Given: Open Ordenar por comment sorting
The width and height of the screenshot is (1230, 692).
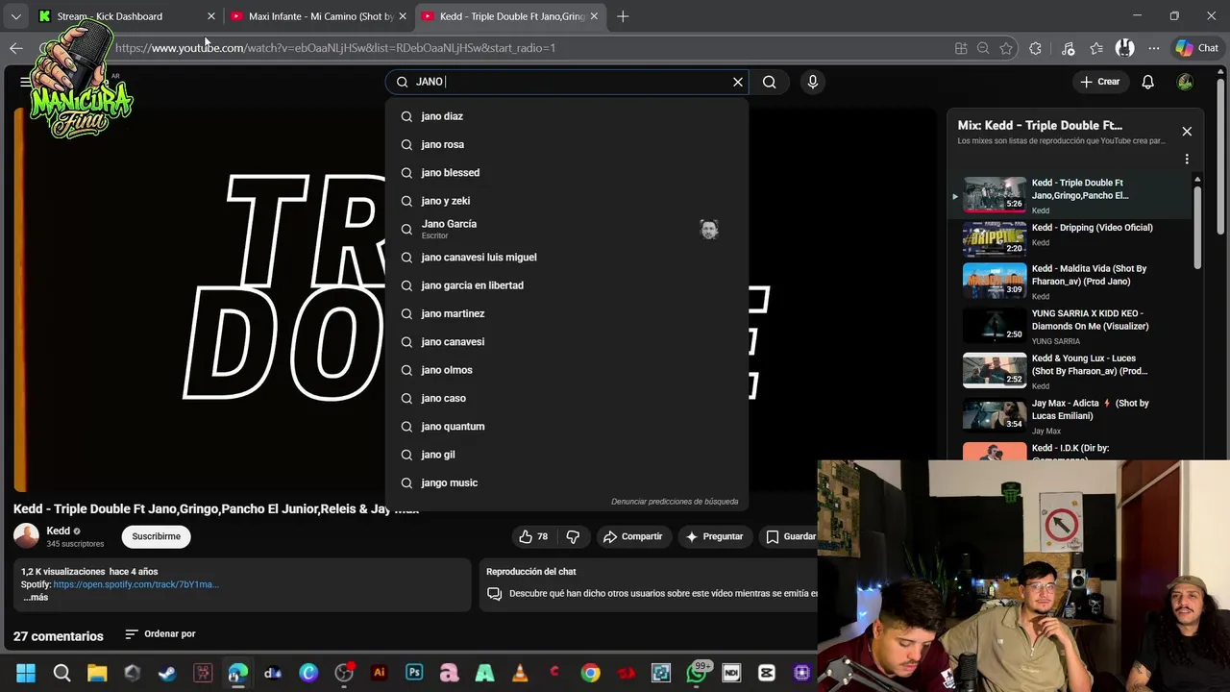Looking at the screenshot, I should [x=160, y=634].
